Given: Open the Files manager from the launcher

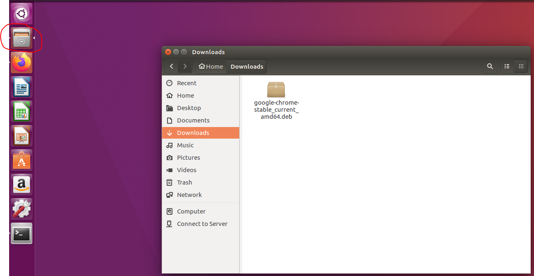Looking at the screenshot, I should coord(22,38).
